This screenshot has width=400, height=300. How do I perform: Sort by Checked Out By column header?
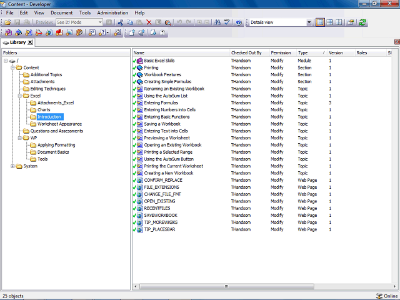pos(249,52)
